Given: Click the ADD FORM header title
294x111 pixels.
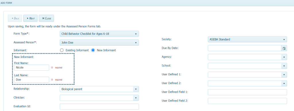Looking at the screenshot, I should (6, 3).
